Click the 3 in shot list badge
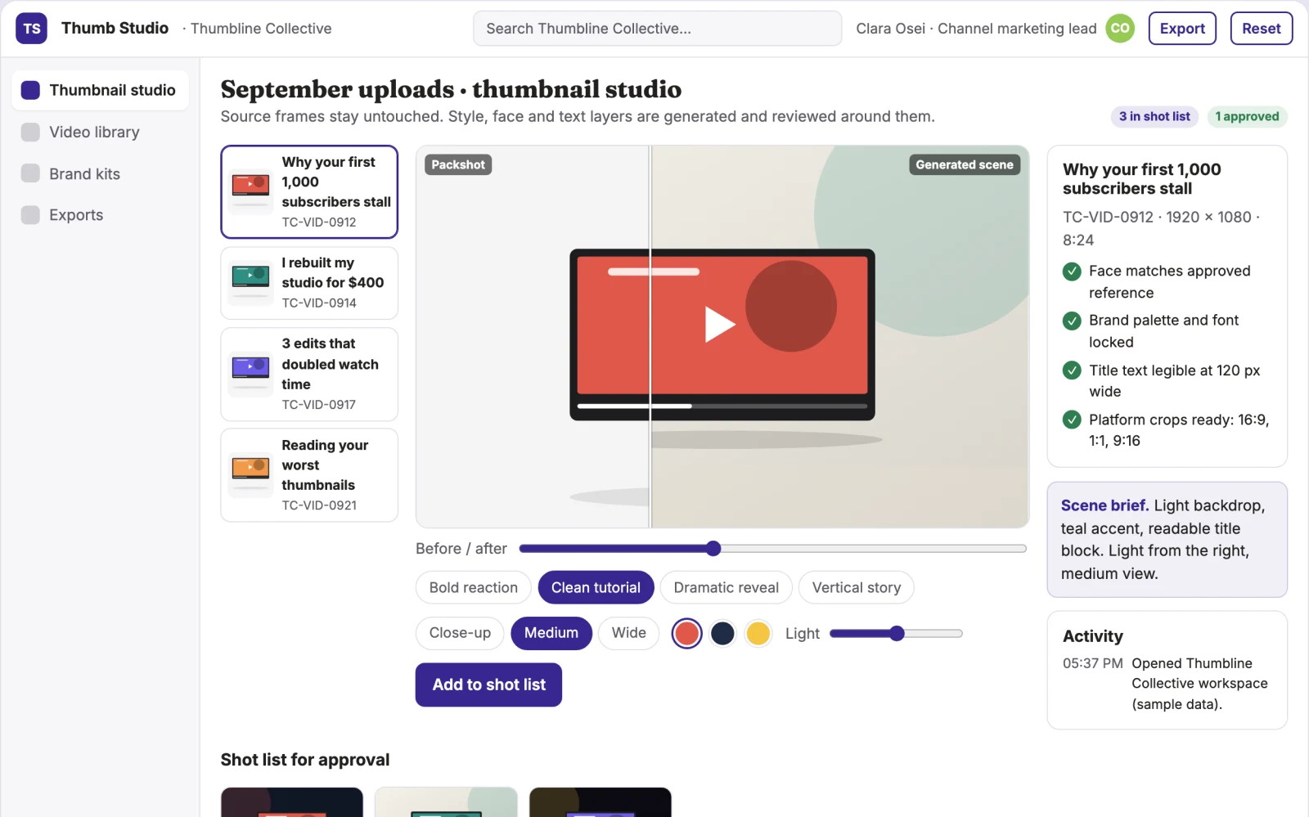1309x817 pixels. coord(1154,117)
